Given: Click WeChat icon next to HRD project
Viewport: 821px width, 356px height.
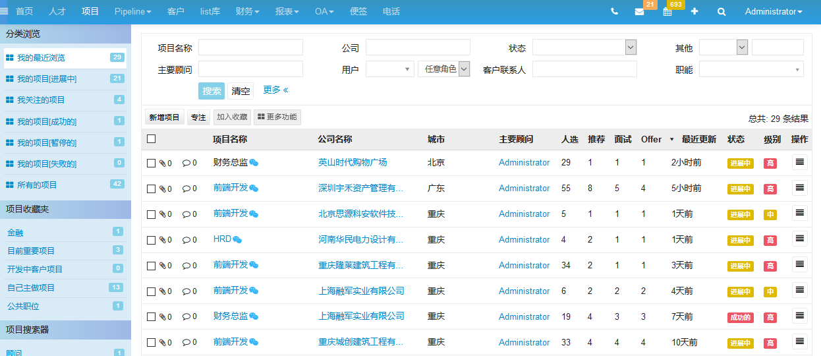Looking at the screenshot, I should click(237, 240).
